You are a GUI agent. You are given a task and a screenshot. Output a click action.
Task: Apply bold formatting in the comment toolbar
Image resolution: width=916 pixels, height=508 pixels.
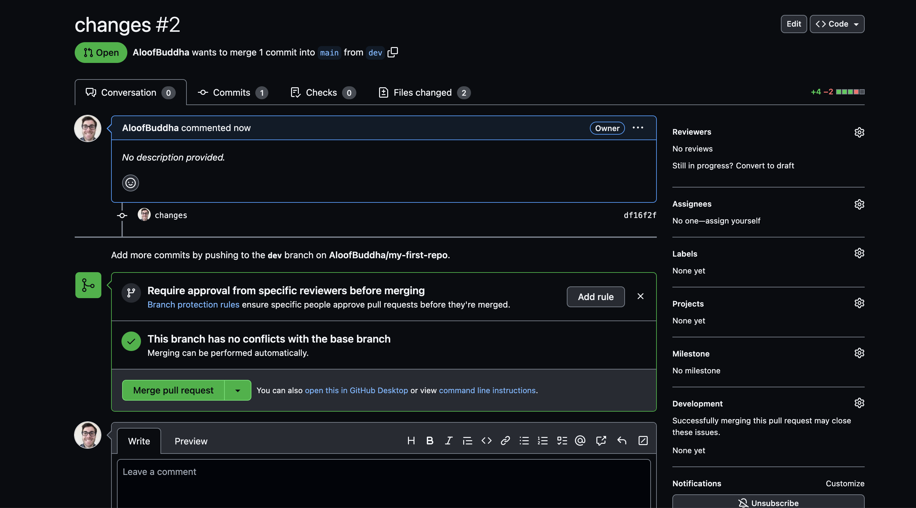coord(430,441)
